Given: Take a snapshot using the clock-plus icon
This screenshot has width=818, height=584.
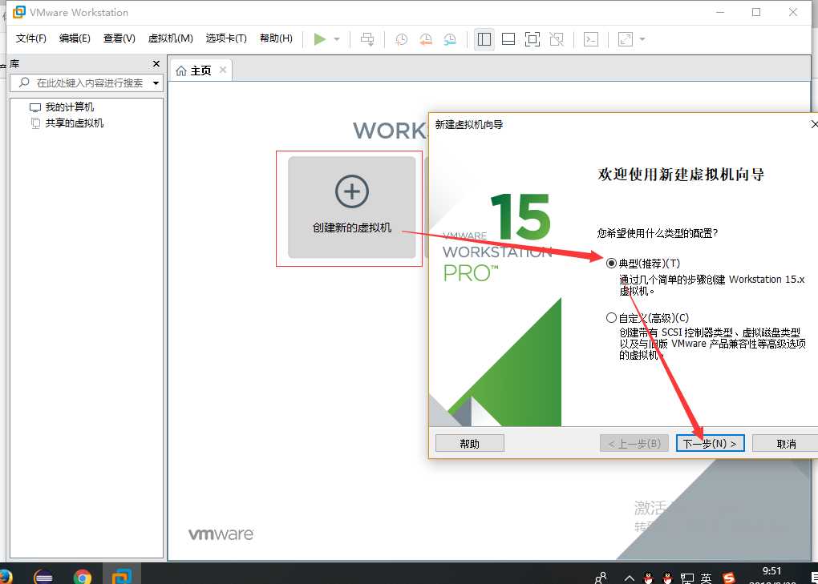Looking at the screenshot, I should coord(401,39).
